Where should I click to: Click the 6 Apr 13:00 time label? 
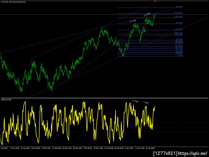click(129, 148)
